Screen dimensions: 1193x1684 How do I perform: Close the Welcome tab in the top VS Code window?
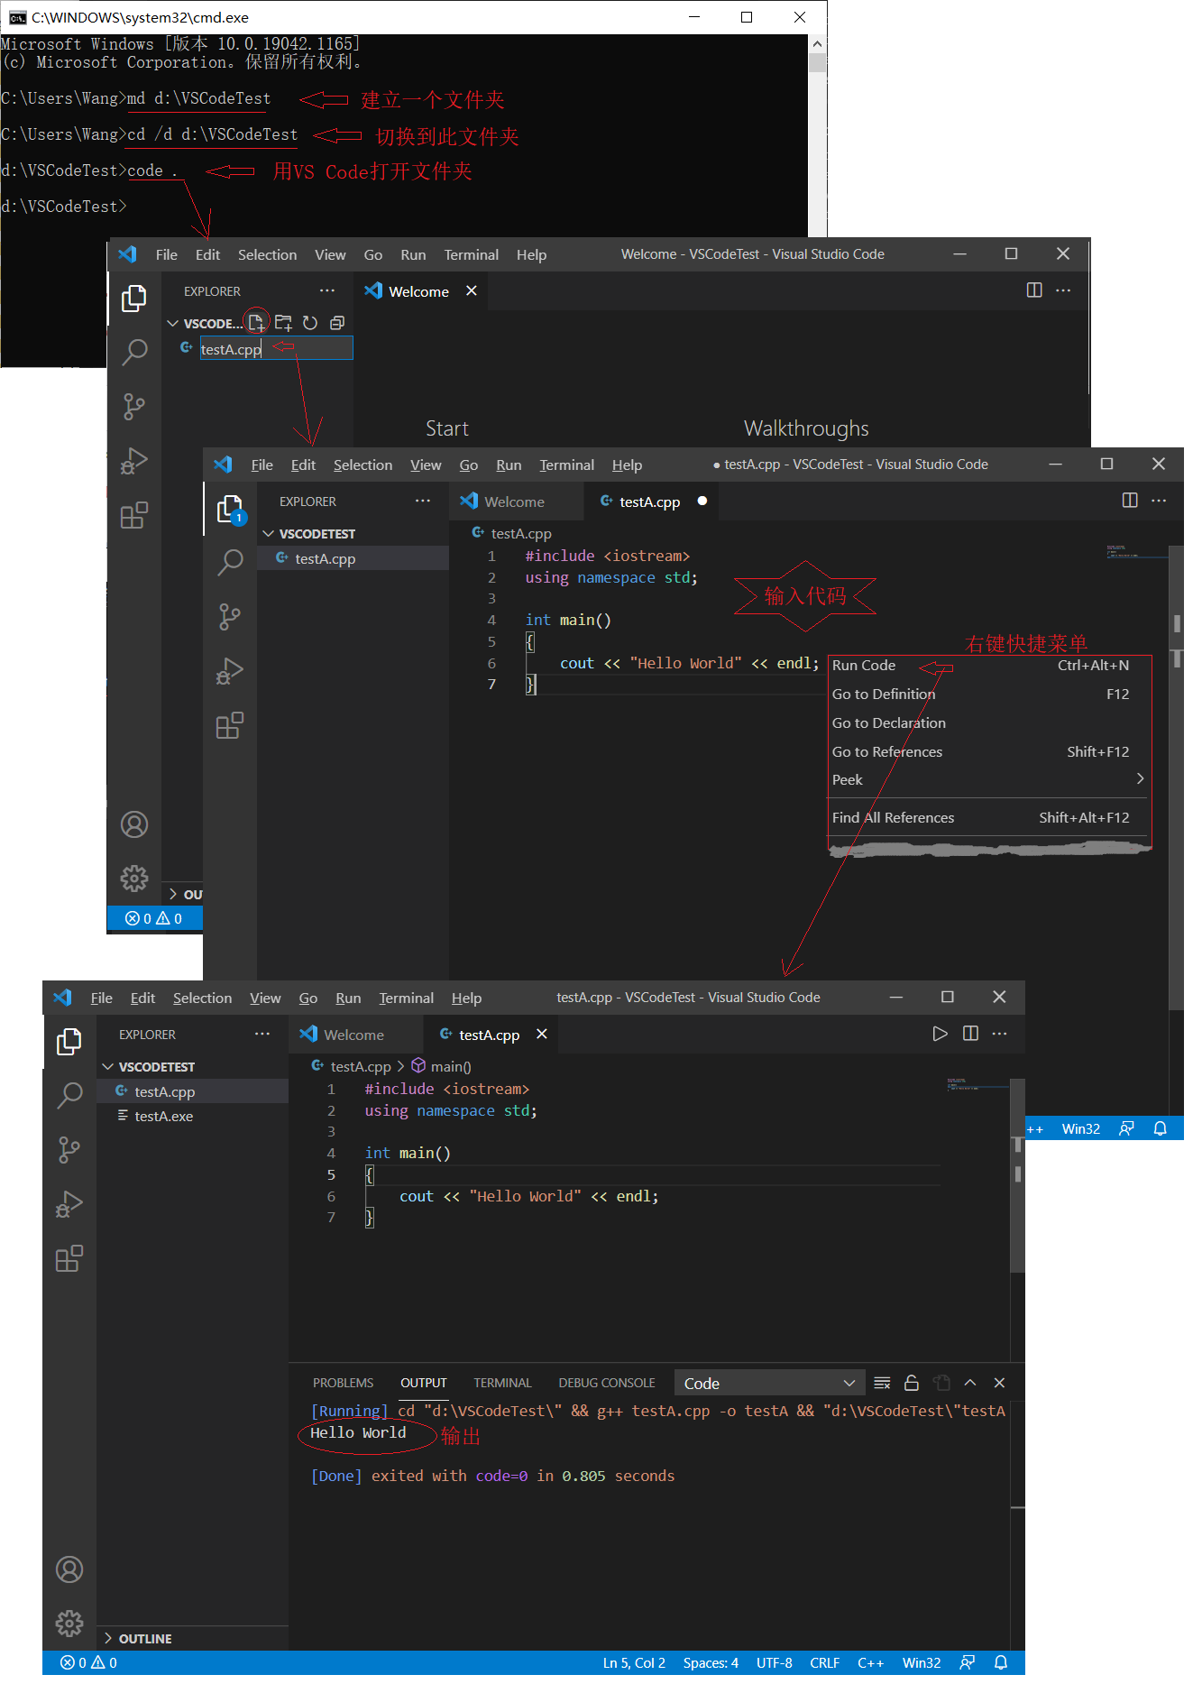click(471, 290)
